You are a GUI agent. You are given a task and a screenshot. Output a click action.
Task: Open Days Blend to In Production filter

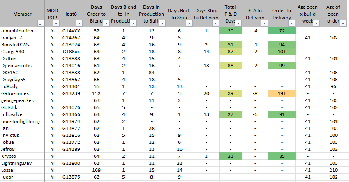click(x=134, y=23)
